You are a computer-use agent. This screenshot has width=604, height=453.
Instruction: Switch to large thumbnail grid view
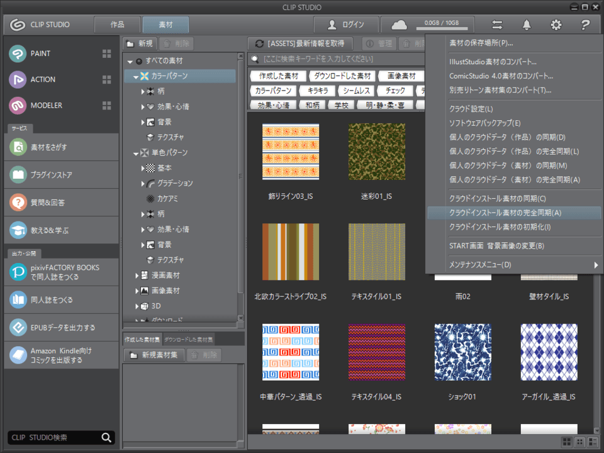566,442
